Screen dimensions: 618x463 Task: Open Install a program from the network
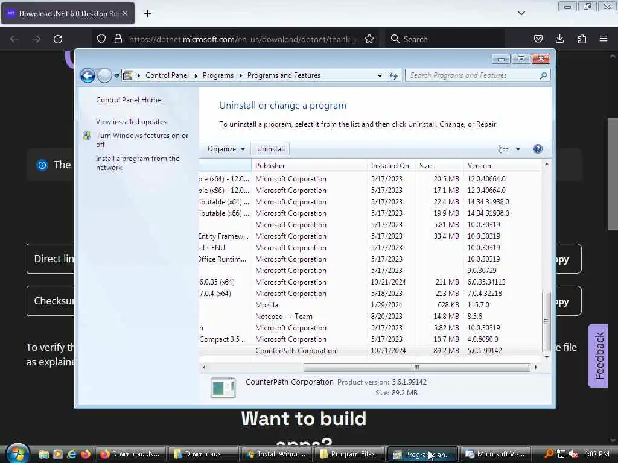click(x=138, y=163)
